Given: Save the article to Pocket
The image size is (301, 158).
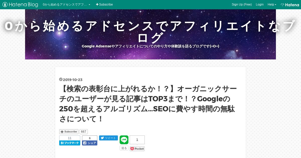Looking at the screenshot, I should (x=137, y=149).
